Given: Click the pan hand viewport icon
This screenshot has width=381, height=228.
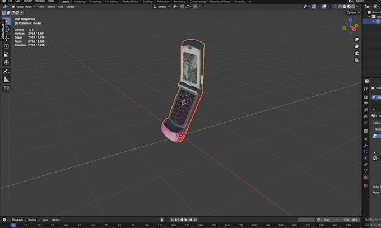Looking at the screenshot, I should coord(356,46).
